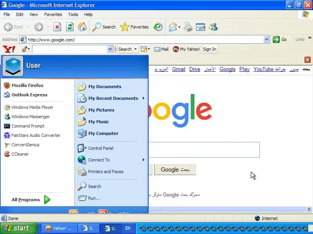Open the Run... dialog
The height and width of the screenshot is (234, 313).
[x=89, y=198]
